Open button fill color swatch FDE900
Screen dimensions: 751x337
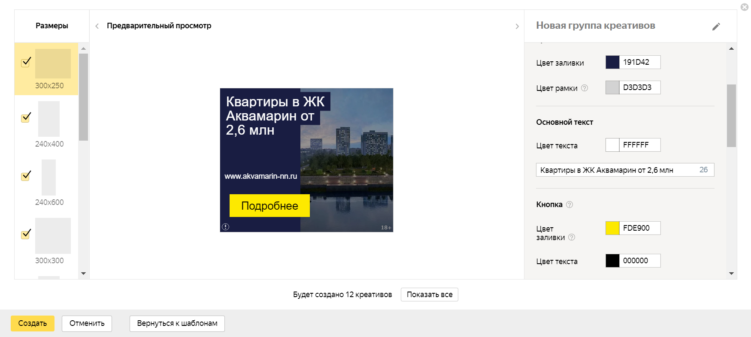(x=612, y=228)
